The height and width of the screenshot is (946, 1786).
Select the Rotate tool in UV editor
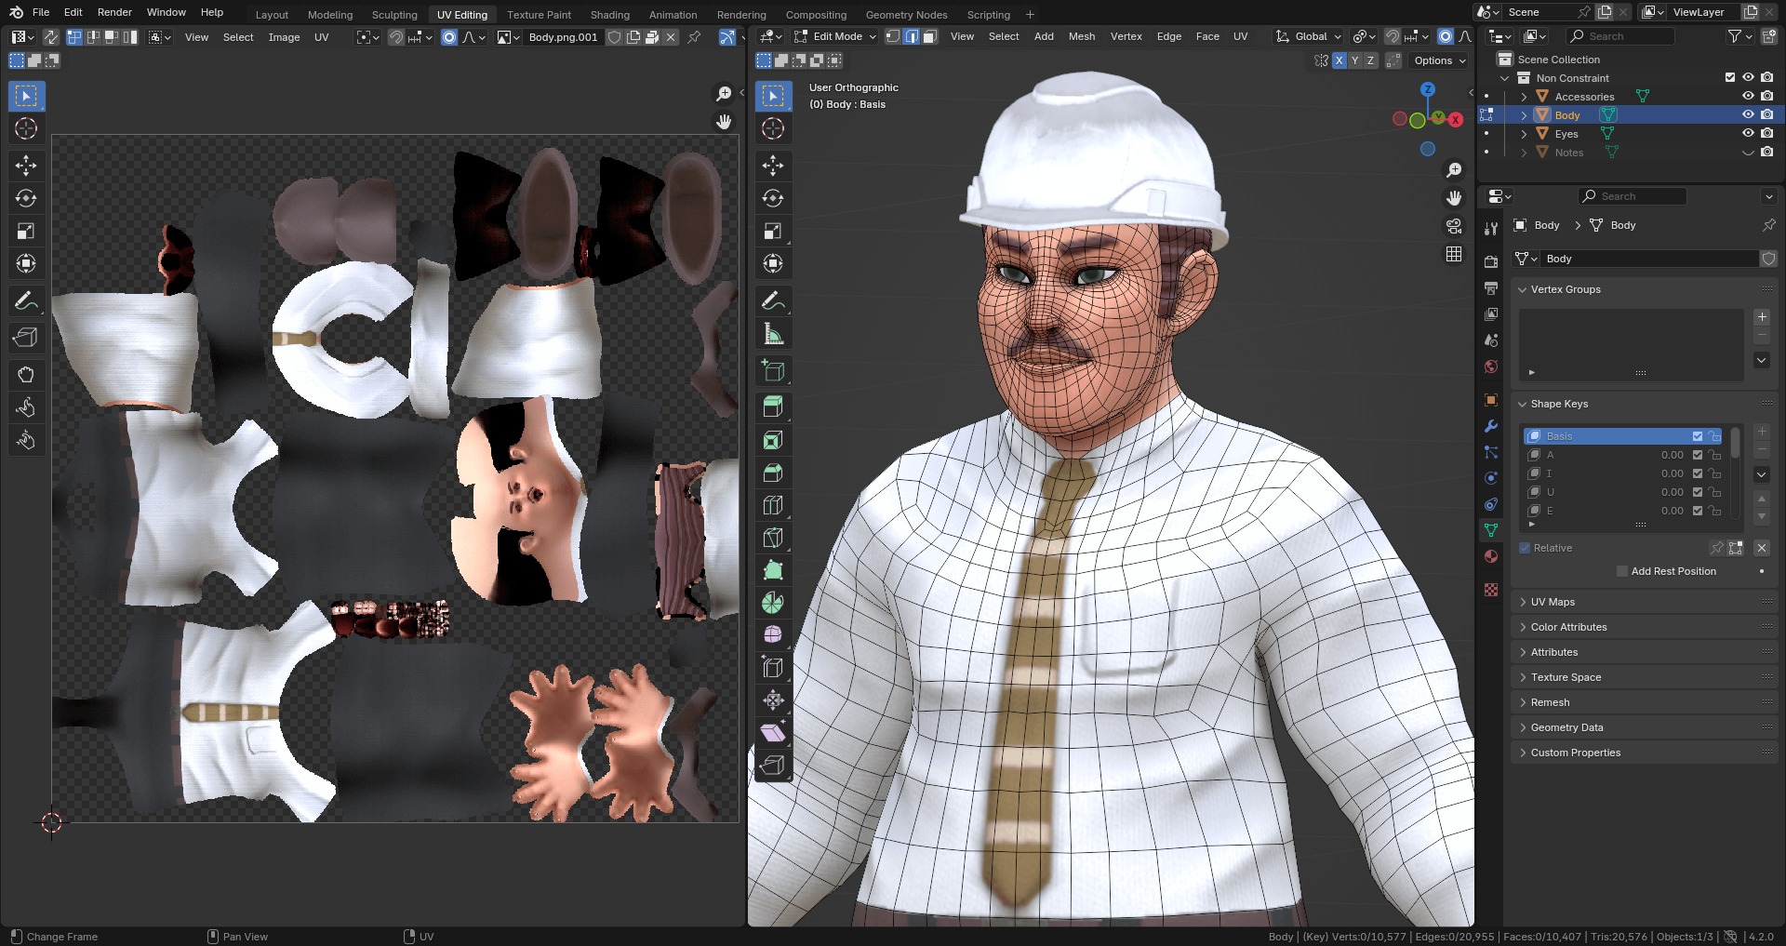[26, 198]
